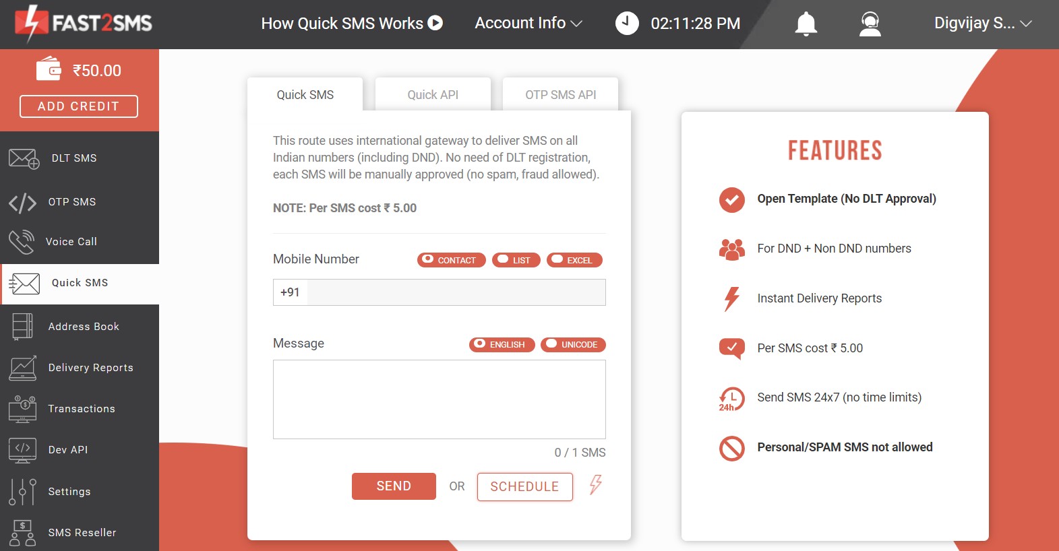1059x551 pixels.
Task: Click the wallet icon
Action: click(49, 69)
